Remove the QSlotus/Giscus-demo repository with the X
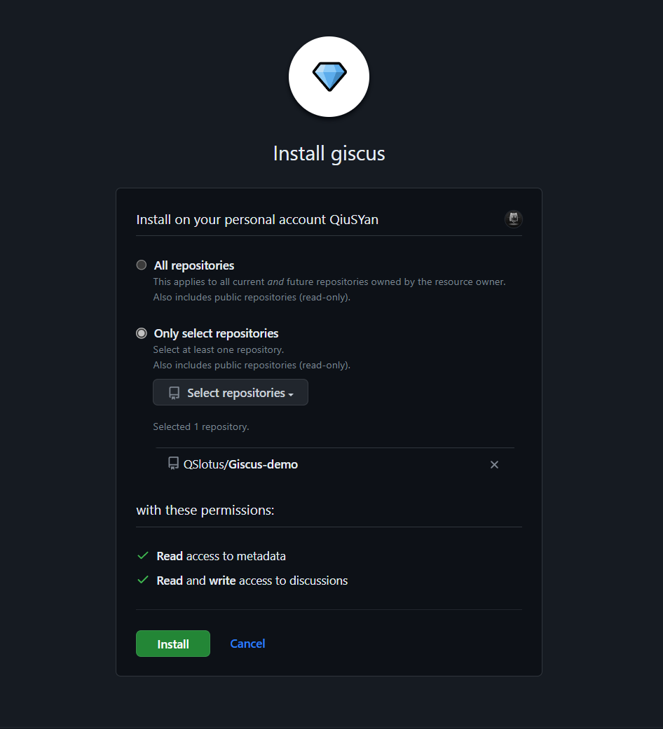This screenshot has width=663, height=729. pos(494,464)
